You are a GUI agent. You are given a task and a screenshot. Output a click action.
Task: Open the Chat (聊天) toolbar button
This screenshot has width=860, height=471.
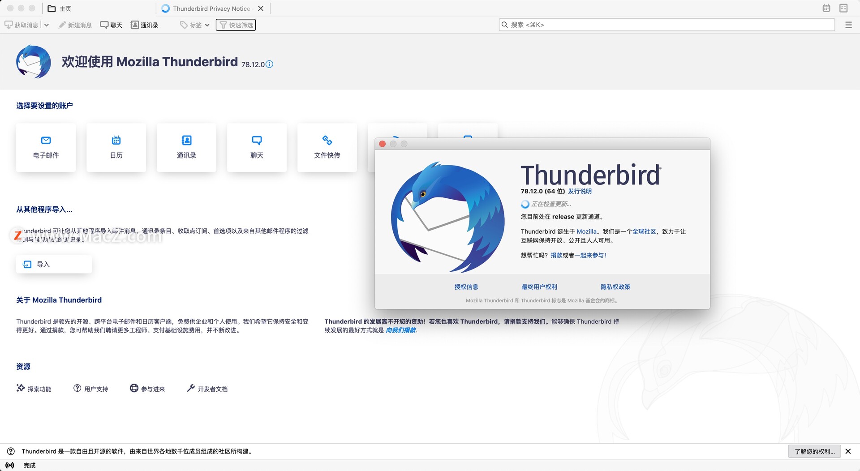(111, 25)
